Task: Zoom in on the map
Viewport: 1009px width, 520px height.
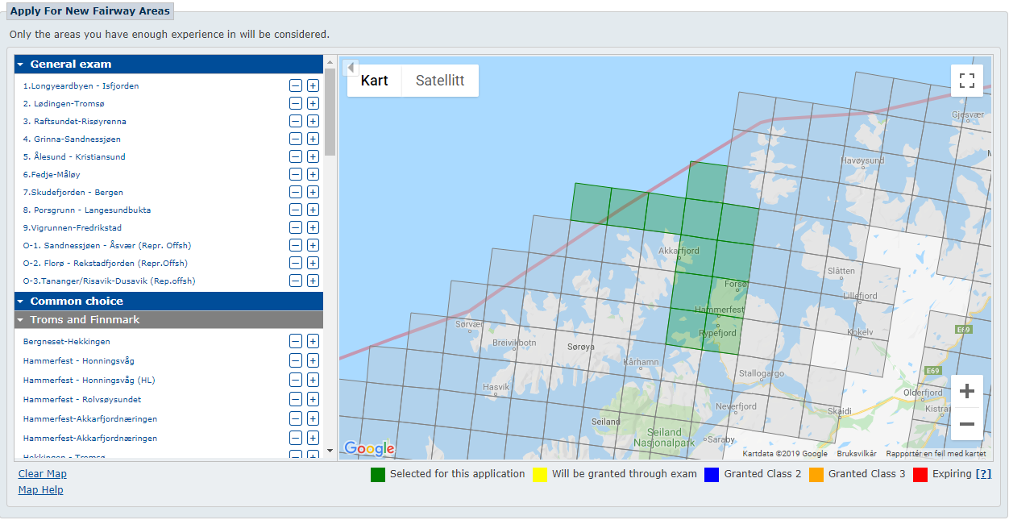Action: tap(967, 392)
